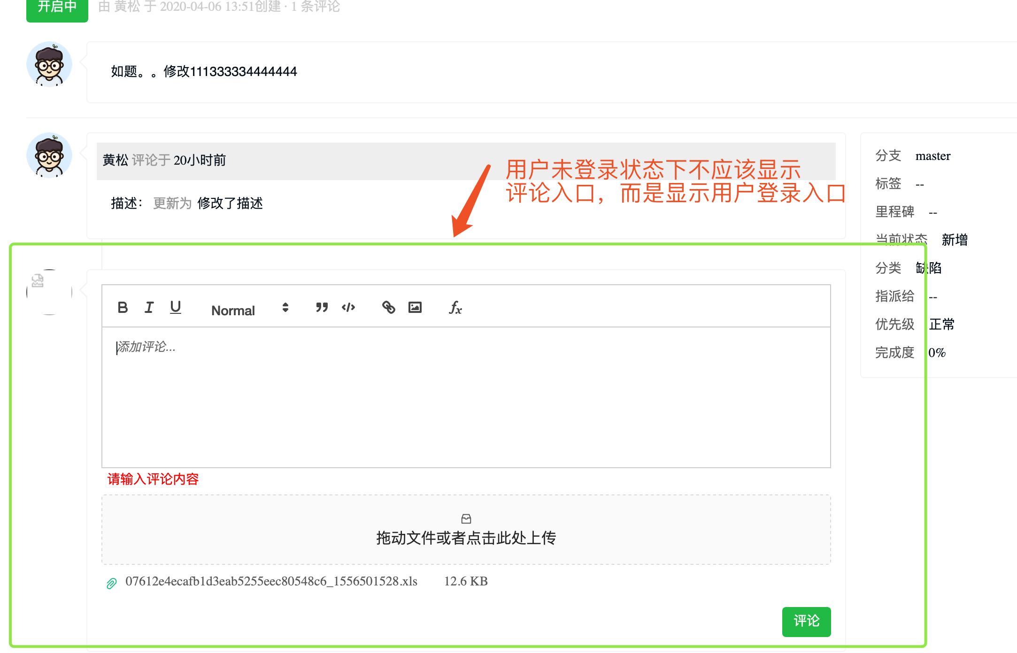The image size is (1017, 653).
Task: Insert a formula with fx button
Action: pyautogui.click(x=455, y=308)
